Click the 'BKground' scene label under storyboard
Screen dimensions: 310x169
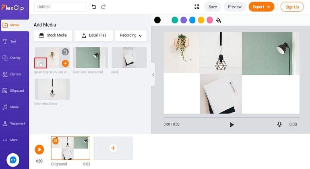[x=59, y=164]
